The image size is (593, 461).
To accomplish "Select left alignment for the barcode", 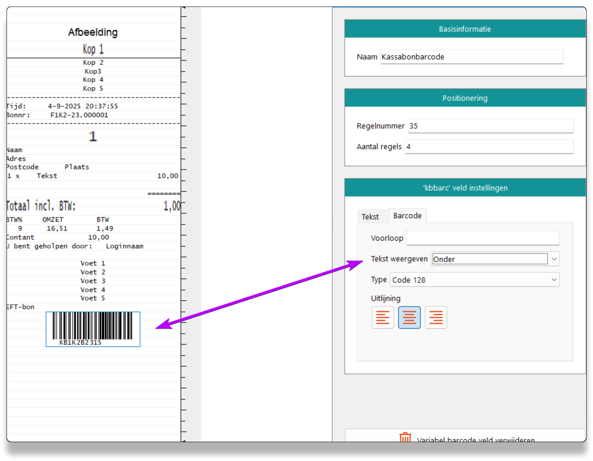I will [382, 317].
